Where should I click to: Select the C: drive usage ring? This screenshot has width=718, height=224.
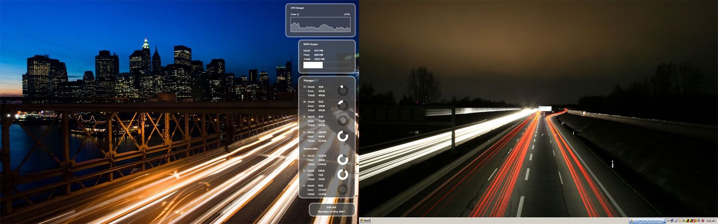343,90
